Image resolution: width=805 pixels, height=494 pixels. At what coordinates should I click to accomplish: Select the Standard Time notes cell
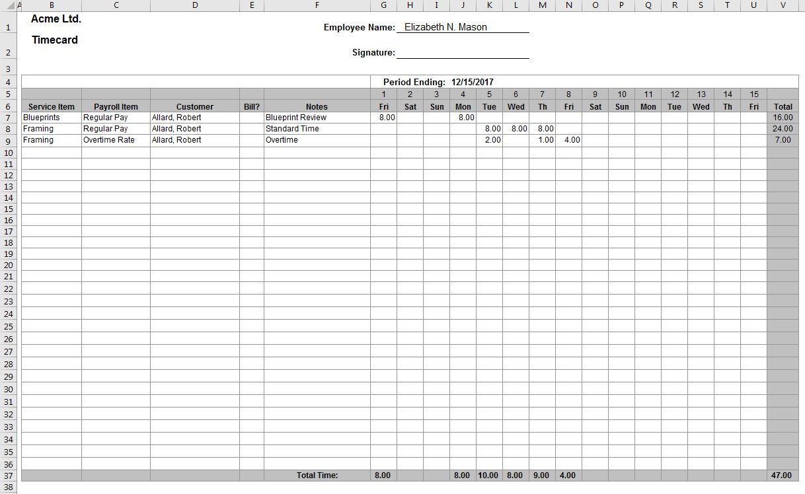tap(317, 129)
